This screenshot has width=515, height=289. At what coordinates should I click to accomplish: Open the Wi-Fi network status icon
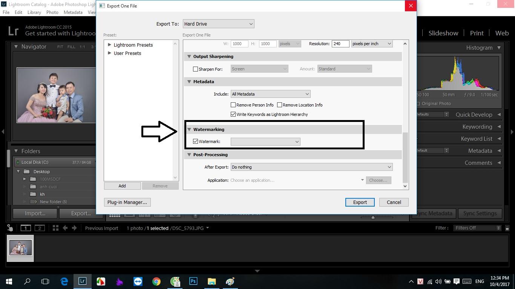[x=430, y=281]
